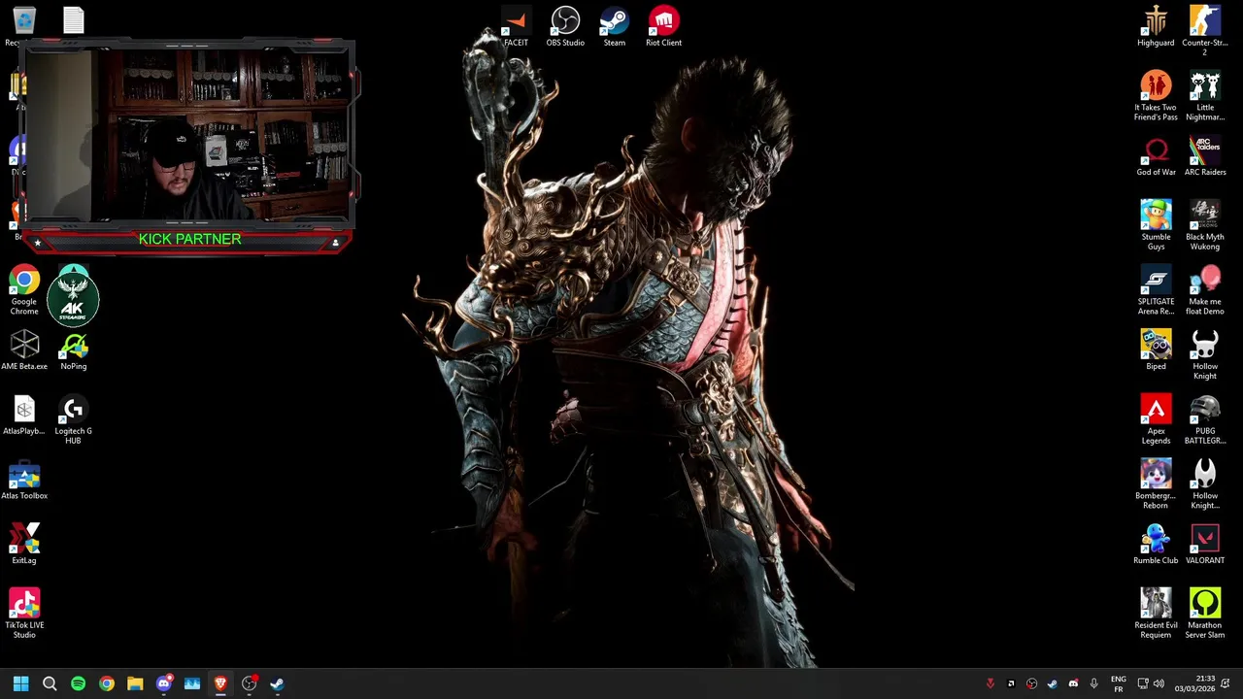
Task: Select the ARC Raiders icon
Action: 1205,156
